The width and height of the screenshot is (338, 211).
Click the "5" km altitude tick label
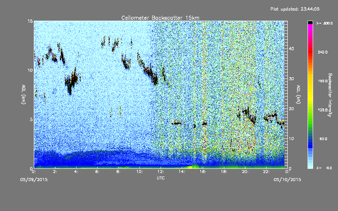31,119
